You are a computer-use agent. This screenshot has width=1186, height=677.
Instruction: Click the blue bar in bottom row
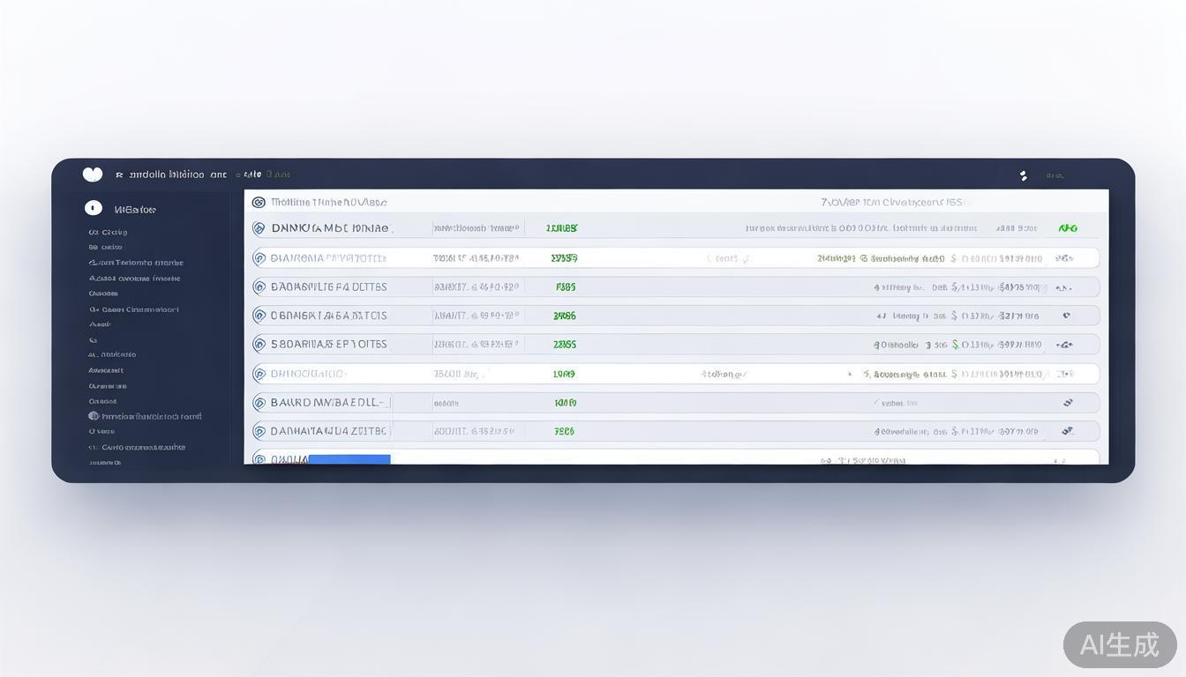(x=349, y=459)
